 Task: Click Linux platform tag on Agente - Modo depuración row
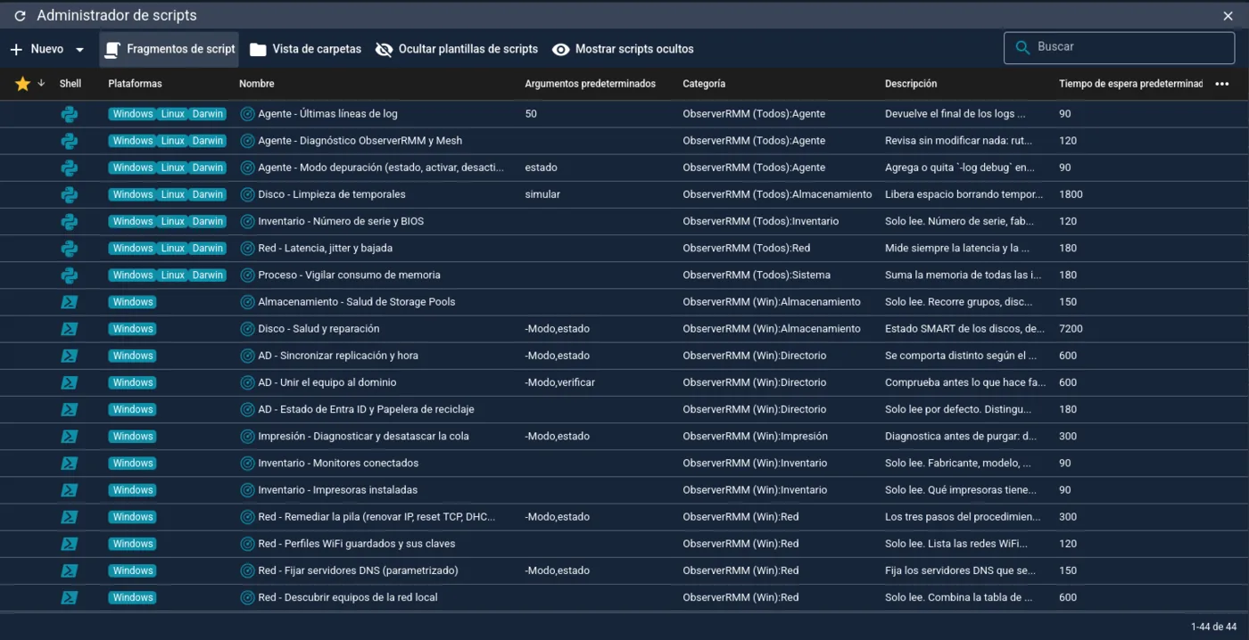[x=173, y=168]
